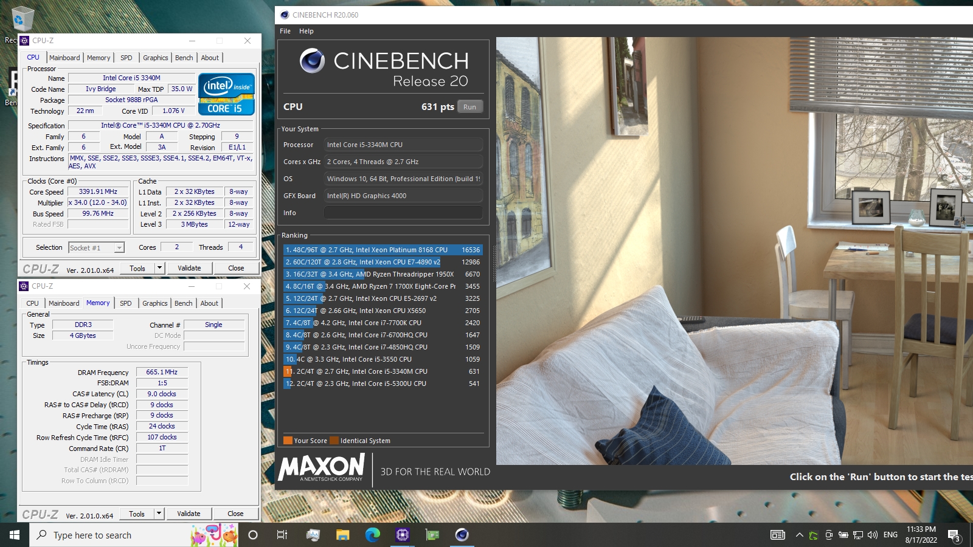Open About tab in lower CPU-Z window
This screenshot has width=973, height=547.
[209, 303]
